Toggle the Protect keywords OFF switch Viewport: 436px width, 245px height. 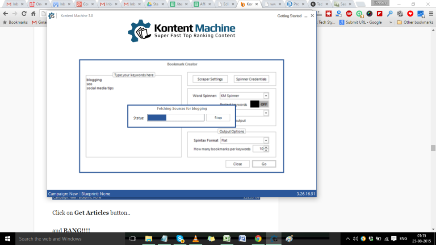[259, 104]
